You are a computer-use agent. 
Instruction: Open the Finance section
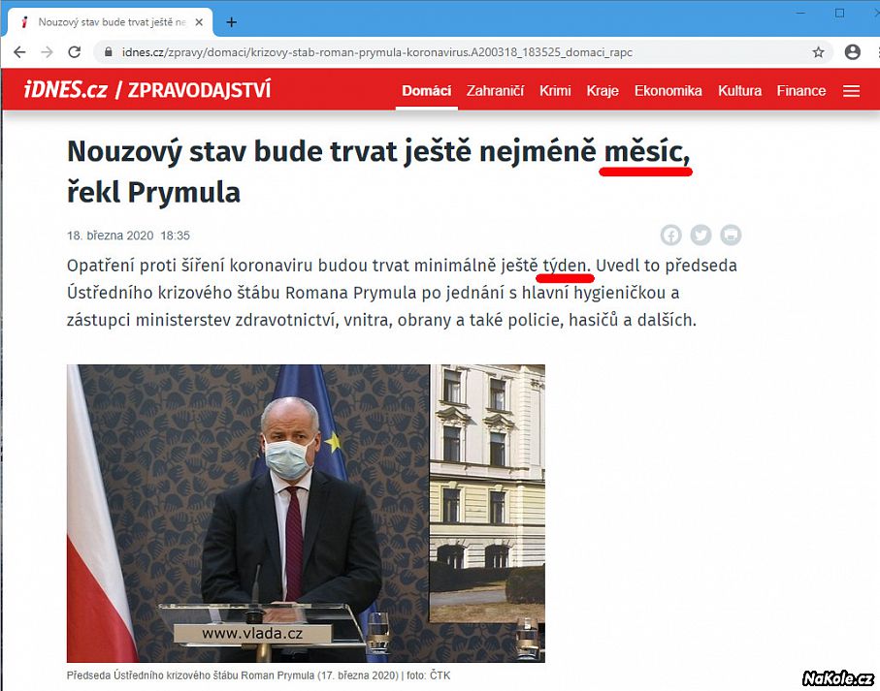800,91
